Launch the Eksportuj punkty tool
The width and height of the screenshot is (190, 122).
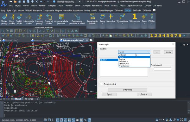pos(49,19)
